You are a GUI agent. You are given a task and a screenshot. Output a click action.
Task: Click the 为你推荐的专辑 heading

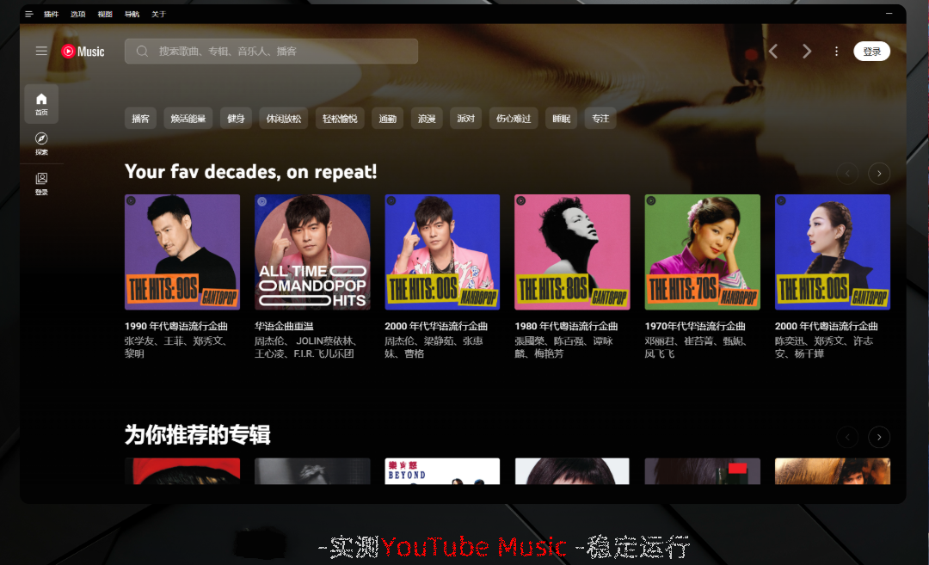[197, 434]
